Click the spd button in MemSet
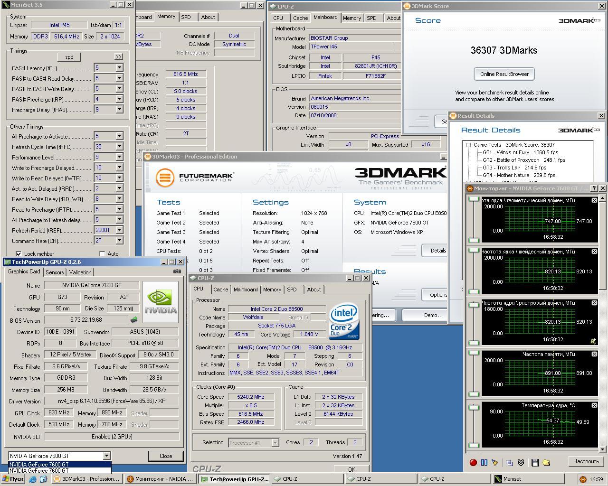 click(69, 57)
